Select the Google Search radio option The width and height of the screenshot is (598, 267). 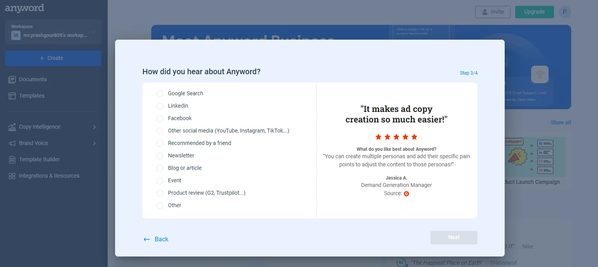pos(160,94)
